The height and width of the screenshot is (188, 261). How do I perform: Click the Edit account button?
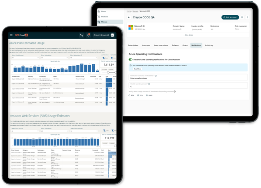click(x=229, y=17)
